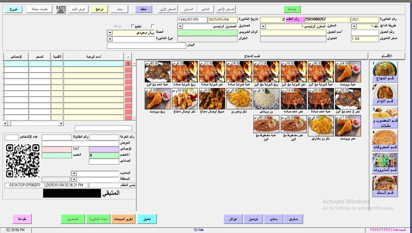
Task: Add the Bukhari rice portion (نفر رز بخاري)
Action: [321, 126]
